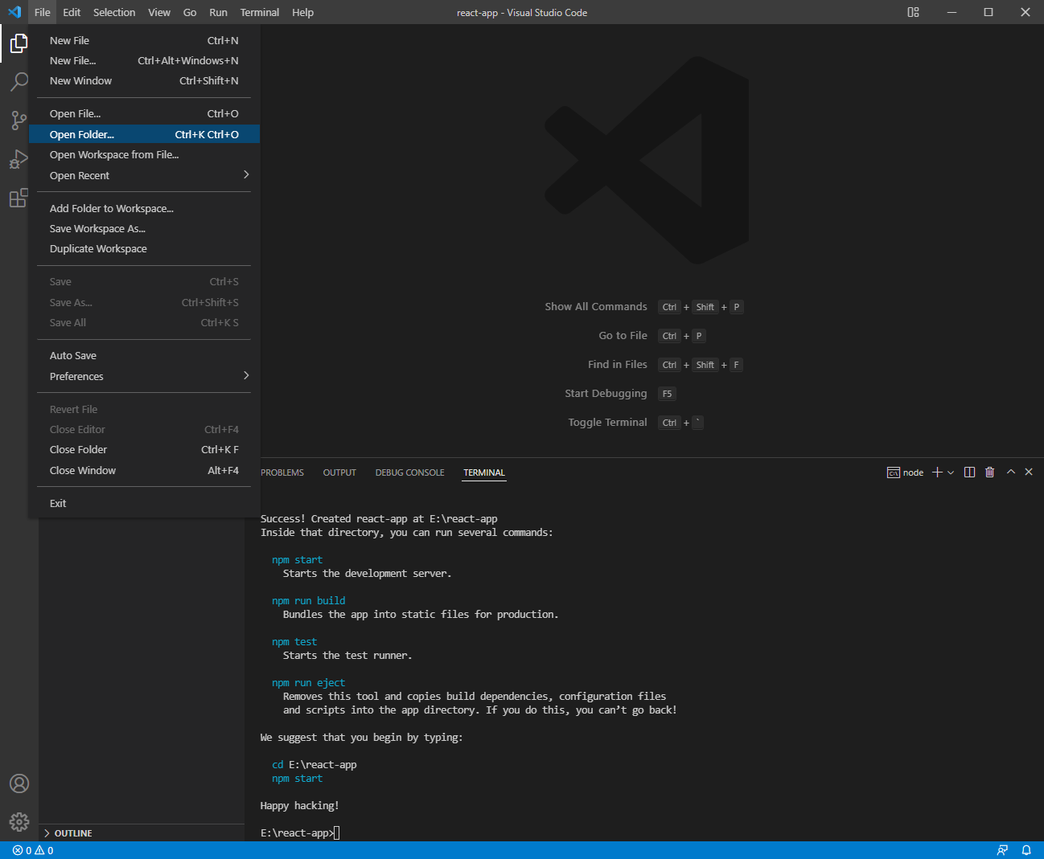
Task: Click 'cd E:\react-app' line in terminal
Action: click(x=314, y=764)
